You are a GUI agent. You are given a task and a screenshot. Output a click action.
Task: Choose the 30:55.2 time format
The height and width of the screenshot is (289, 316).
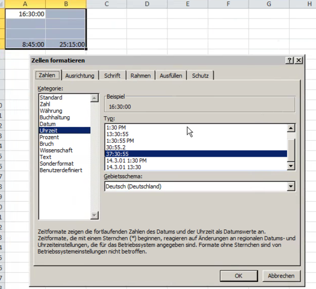point(196,148)
